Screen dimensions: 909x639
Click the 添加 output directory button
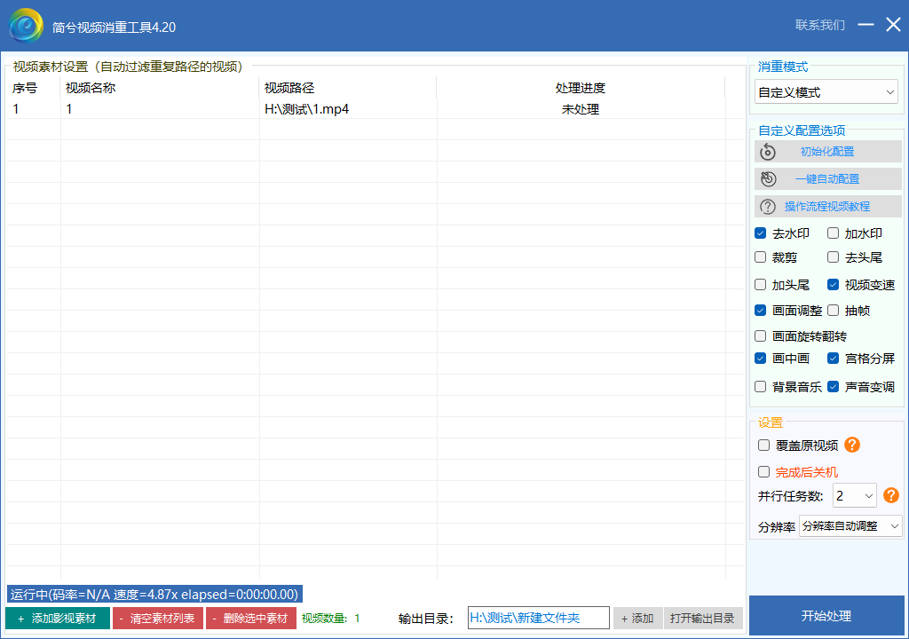(x=637, y=618)
